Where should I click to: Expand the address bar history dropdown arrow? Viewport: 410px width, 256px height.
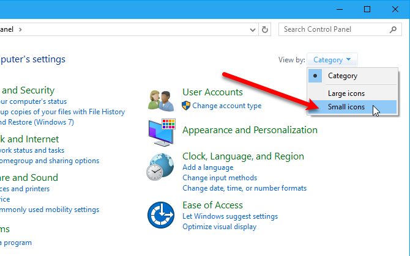click(252, 30)
